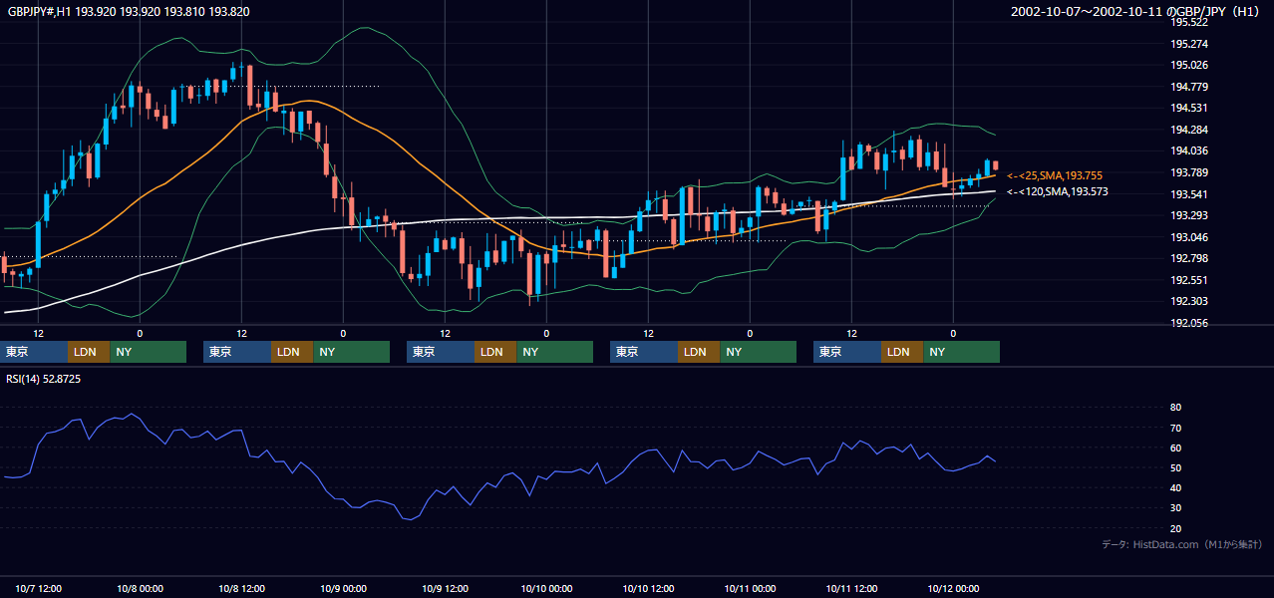
Task: Click the 195.026 price level label
Action: [x=1189, y=66]
